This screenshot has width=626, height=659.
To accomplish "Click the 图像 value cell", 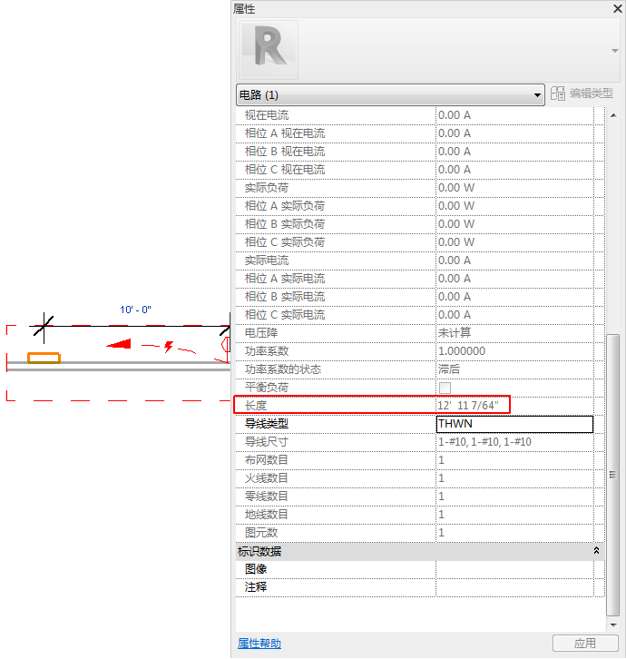I will coord(514,569).
